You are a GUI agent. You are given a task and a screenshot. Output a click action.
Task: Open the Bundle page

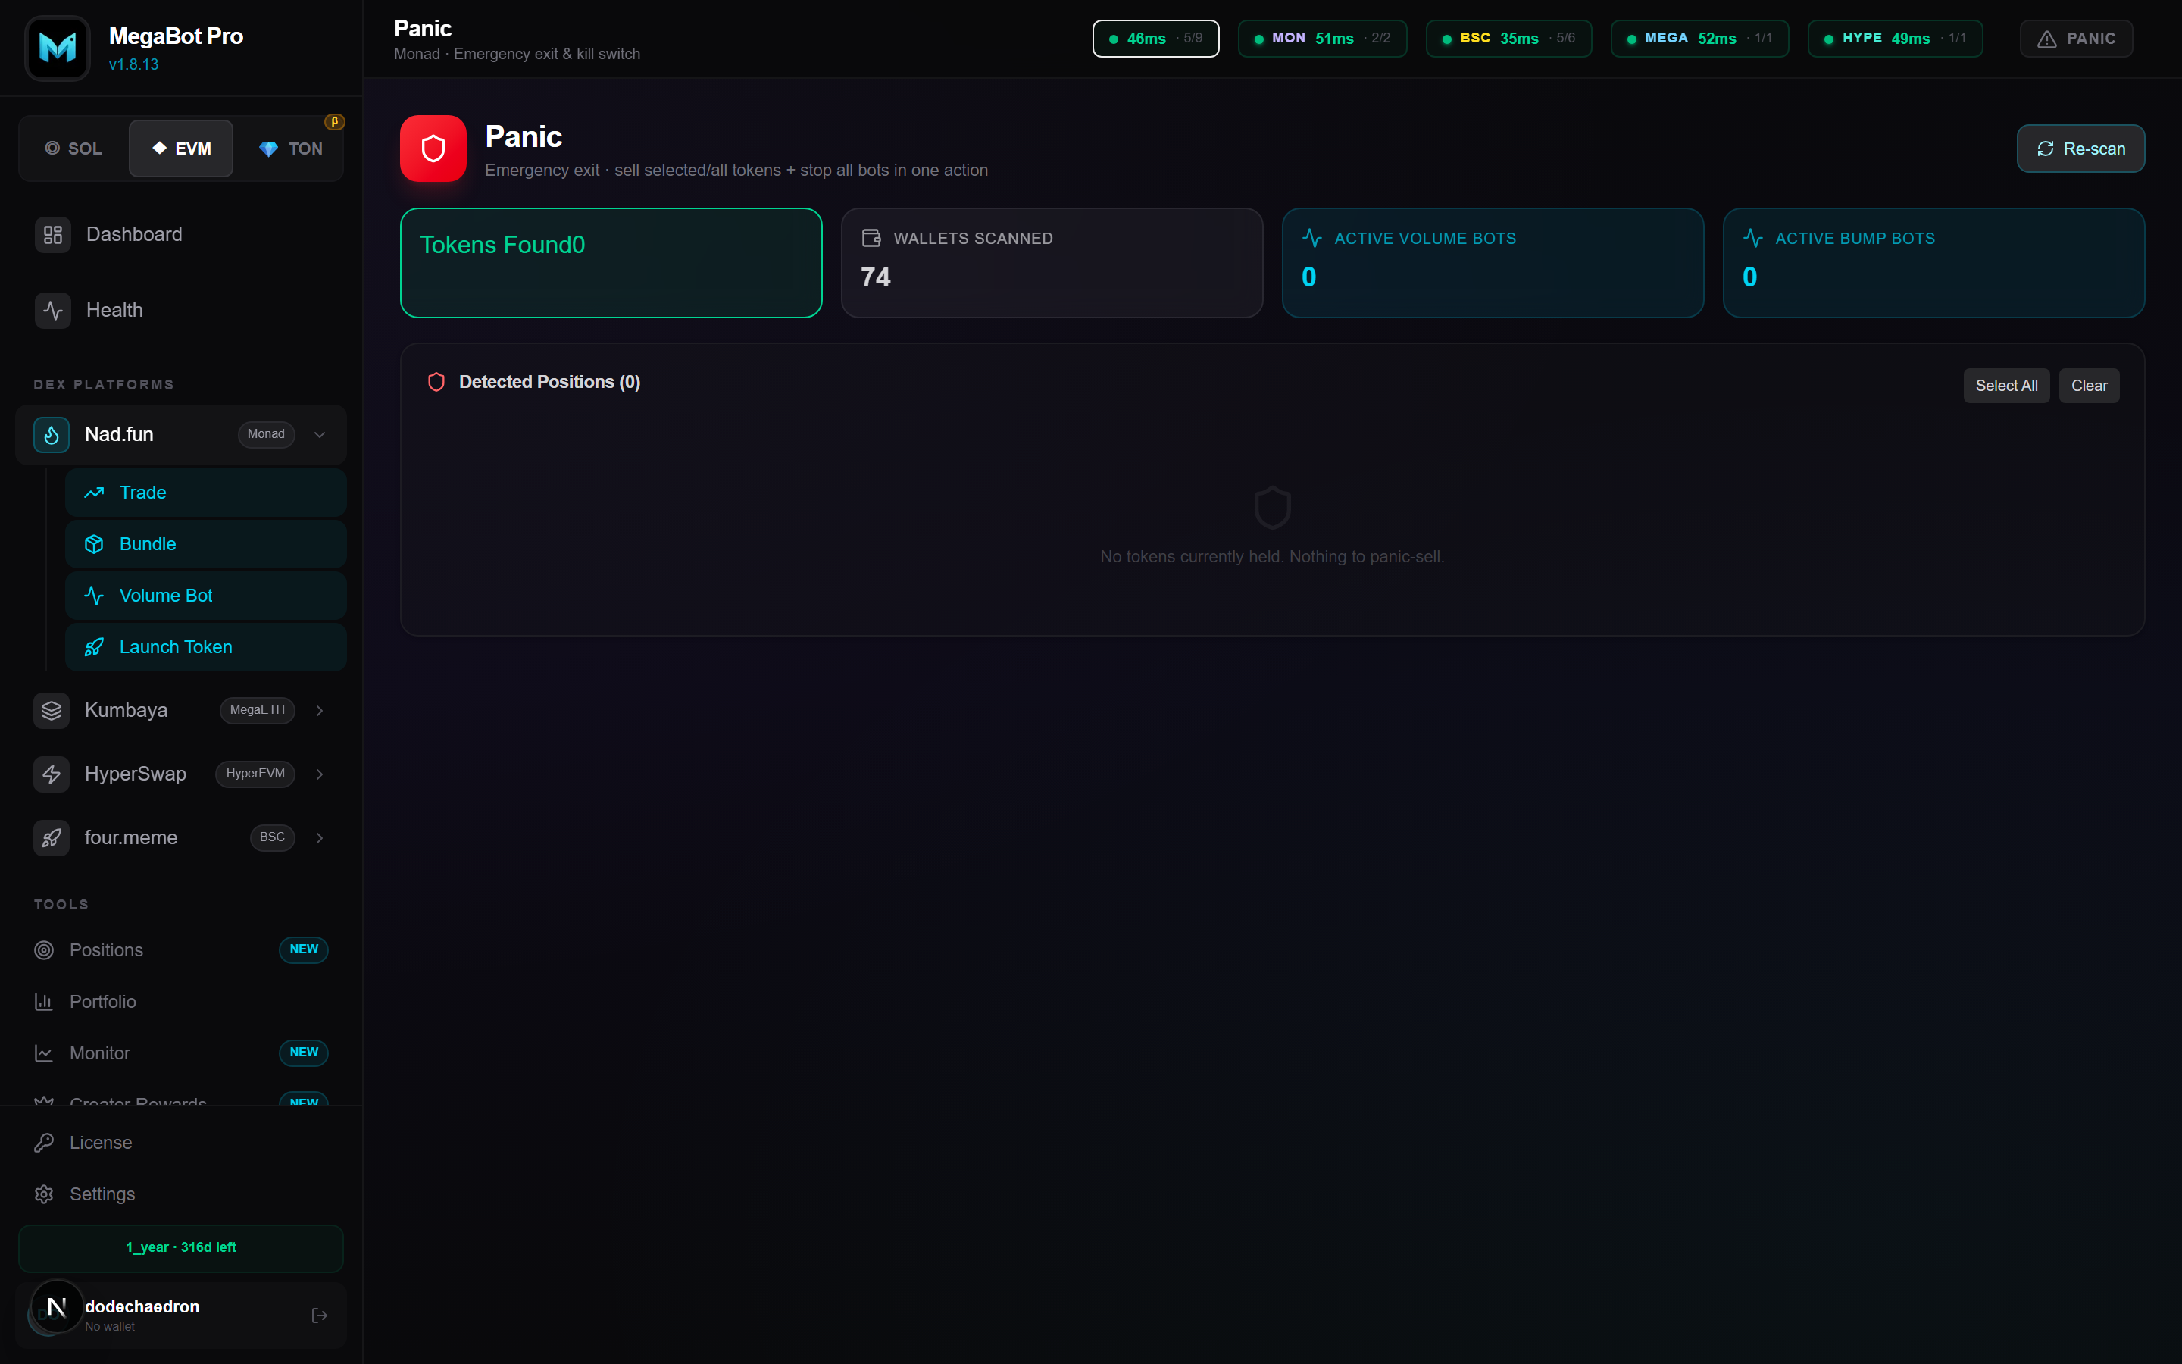pos(205,544)
